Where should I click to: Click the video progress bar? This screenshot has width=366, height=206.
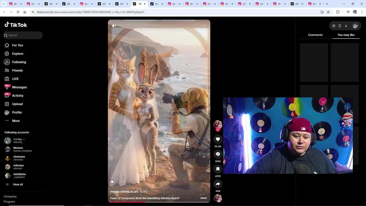pos(159,202)
